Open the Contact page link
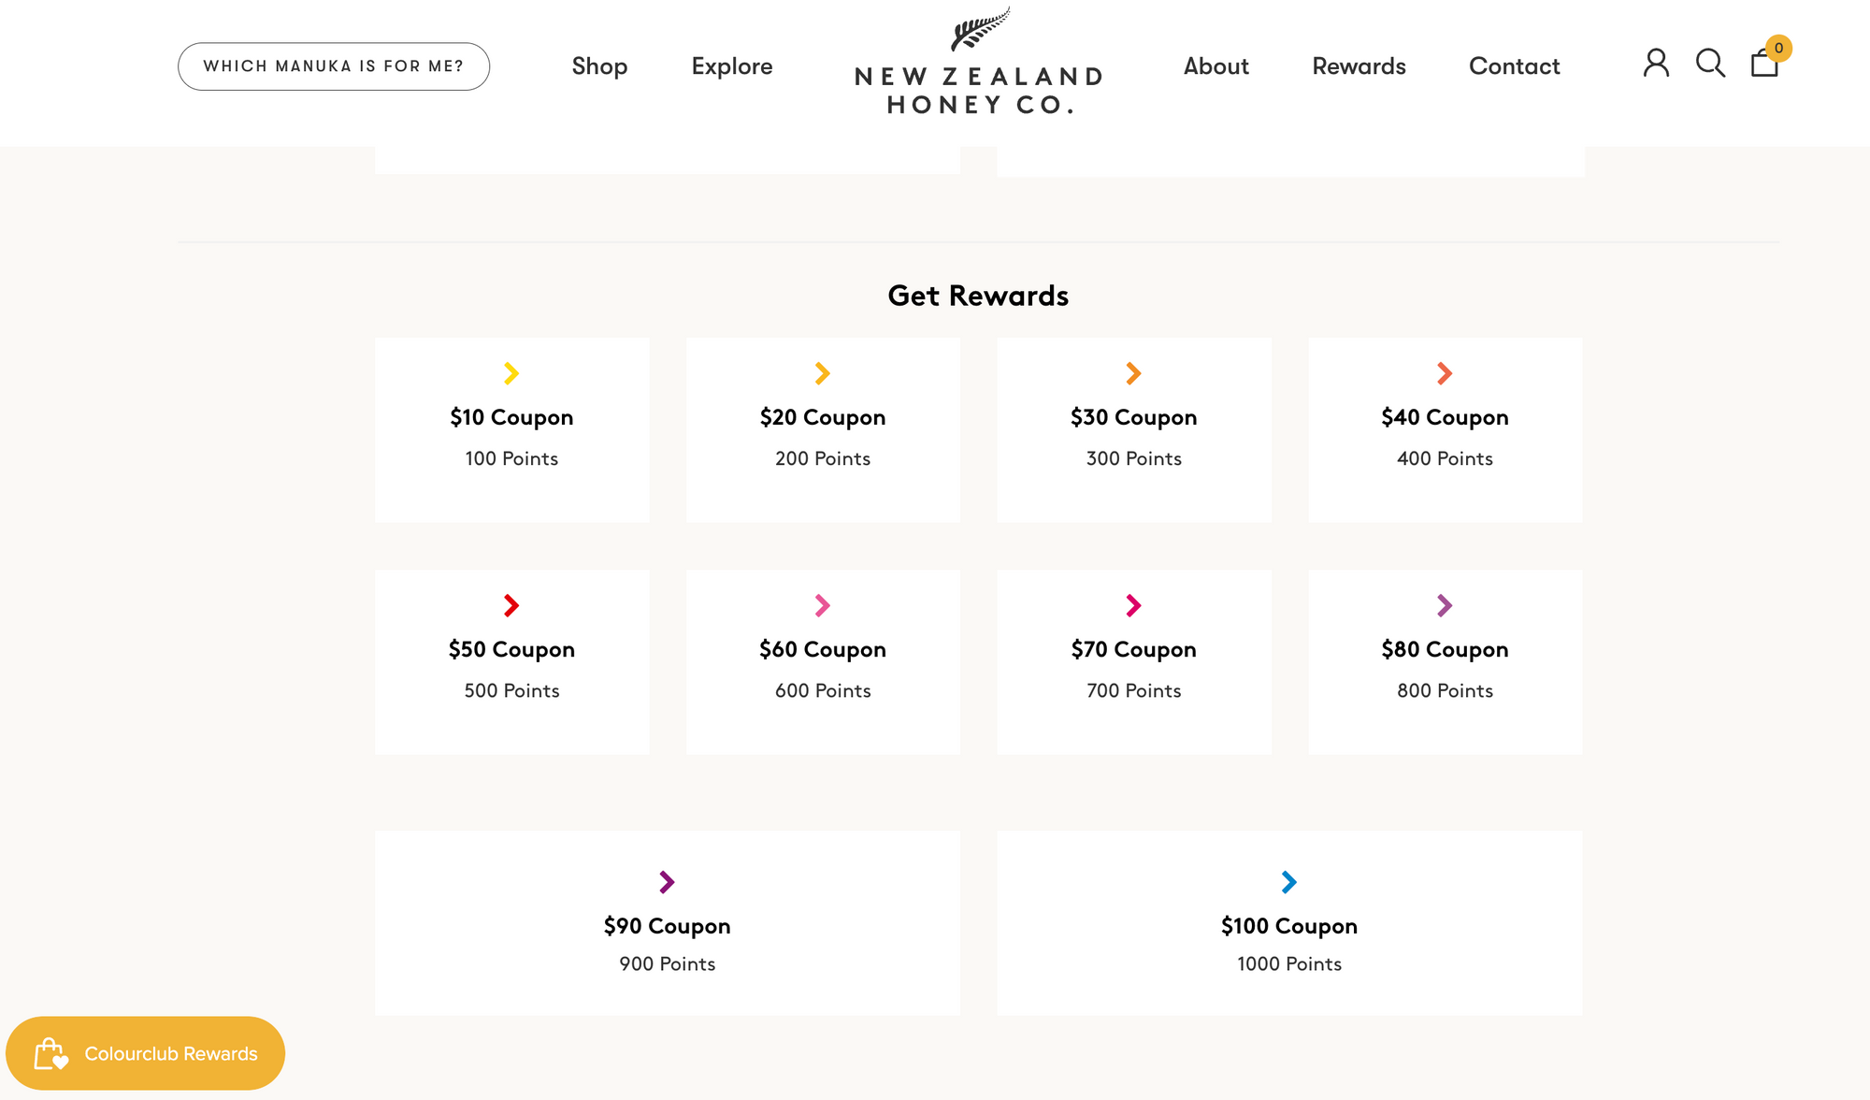Image resolution: width=1870 pixels, height=1100 pixels. [x=1516, y=65]
